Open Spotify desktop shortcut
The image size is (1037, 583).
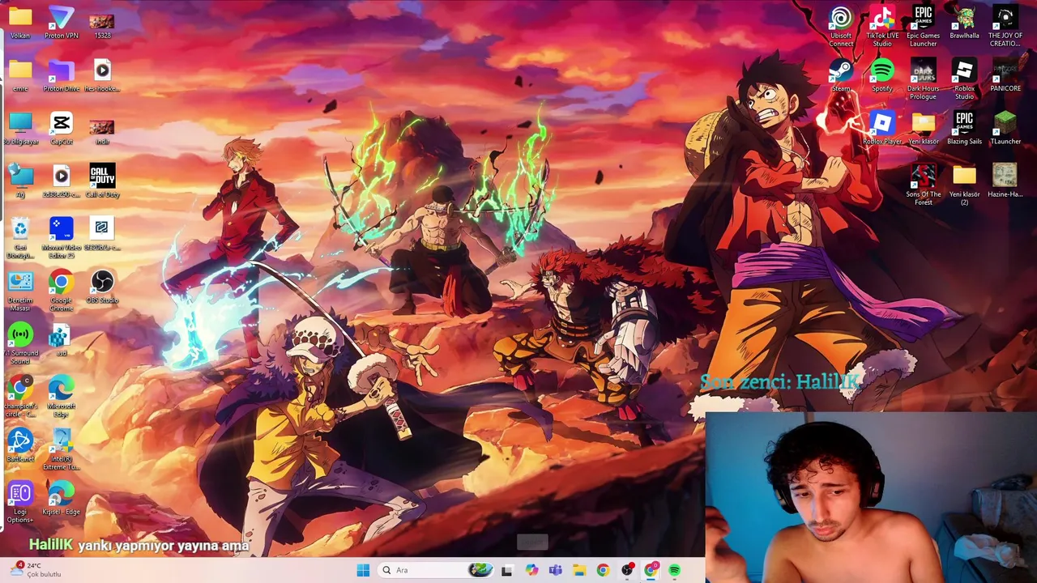coord(882,75)
